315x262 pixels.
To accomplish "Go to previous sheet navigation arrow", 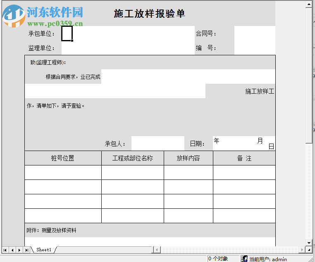I will pos(12,250).
